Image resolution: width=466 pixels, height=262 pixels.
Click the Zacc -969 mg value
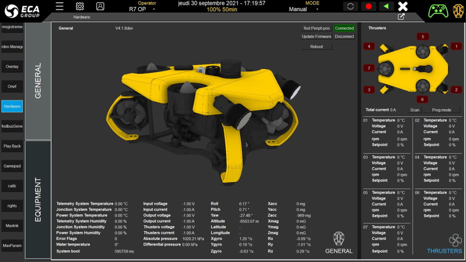(x=304, y=215)
